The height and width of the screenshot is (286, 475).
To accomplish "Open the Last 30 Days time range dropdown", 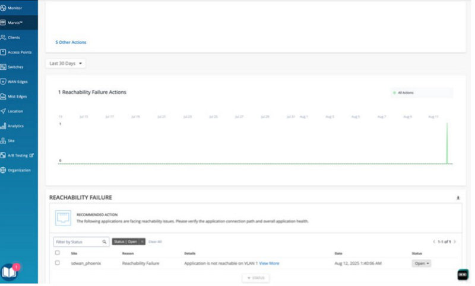I will click(x=66, y=63).
